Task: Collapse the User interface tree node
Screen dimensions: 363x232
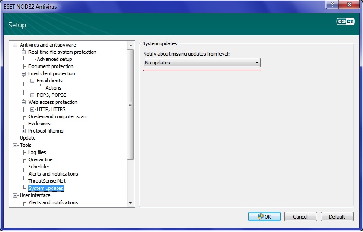Action: click(15, 195)
